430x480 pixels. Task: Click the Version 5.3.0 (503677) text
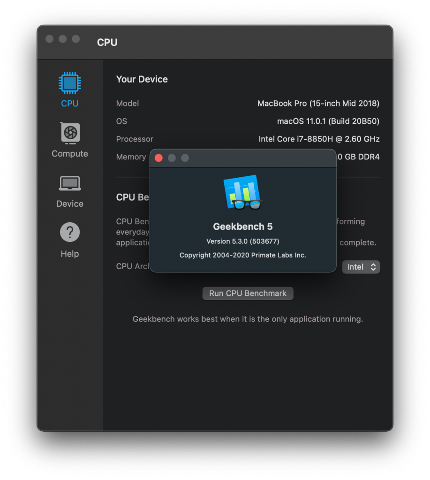pos(243,241)
